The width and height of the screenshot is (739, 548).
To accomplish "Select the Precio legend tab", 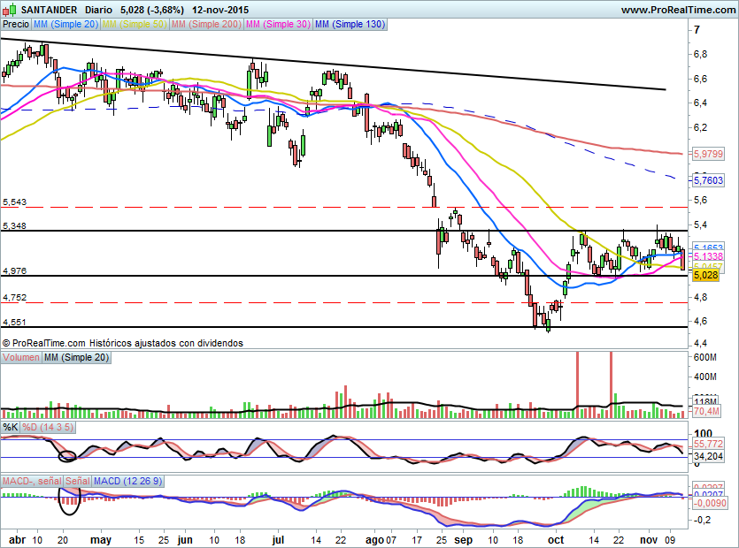I will pyautogui.click(x=15, y=25).
